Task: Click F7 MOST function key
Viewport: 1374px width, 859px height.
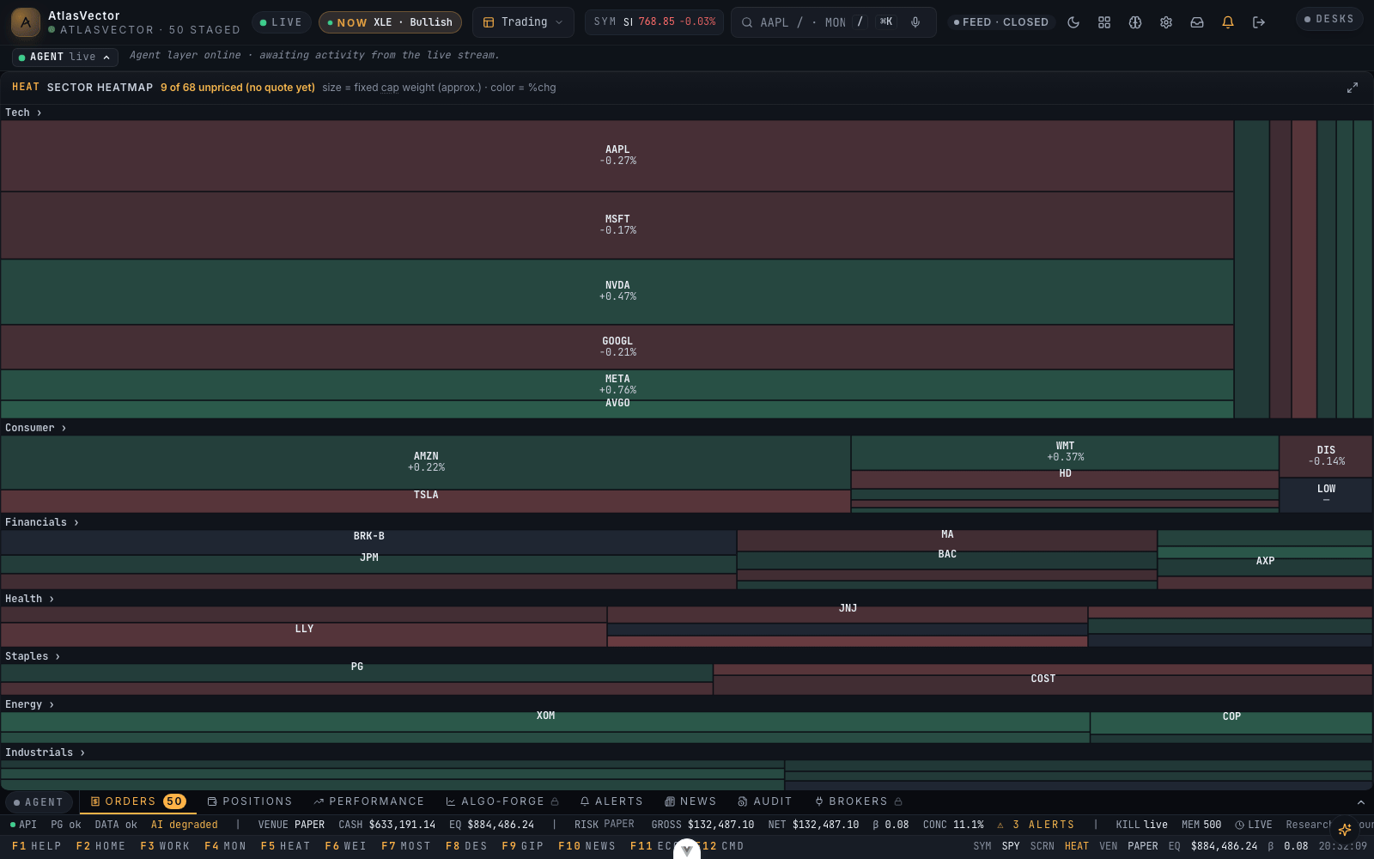Action: 406,846
